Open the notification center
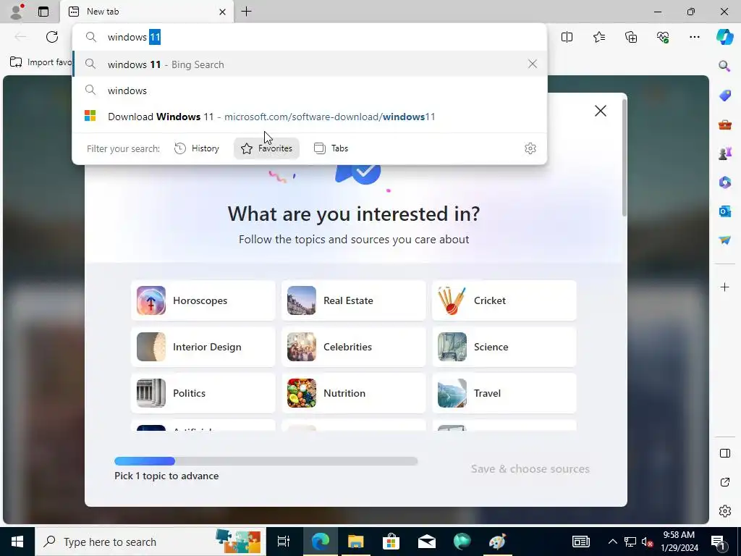This screenshot has width=741, height=556. [x=719, y=542]
